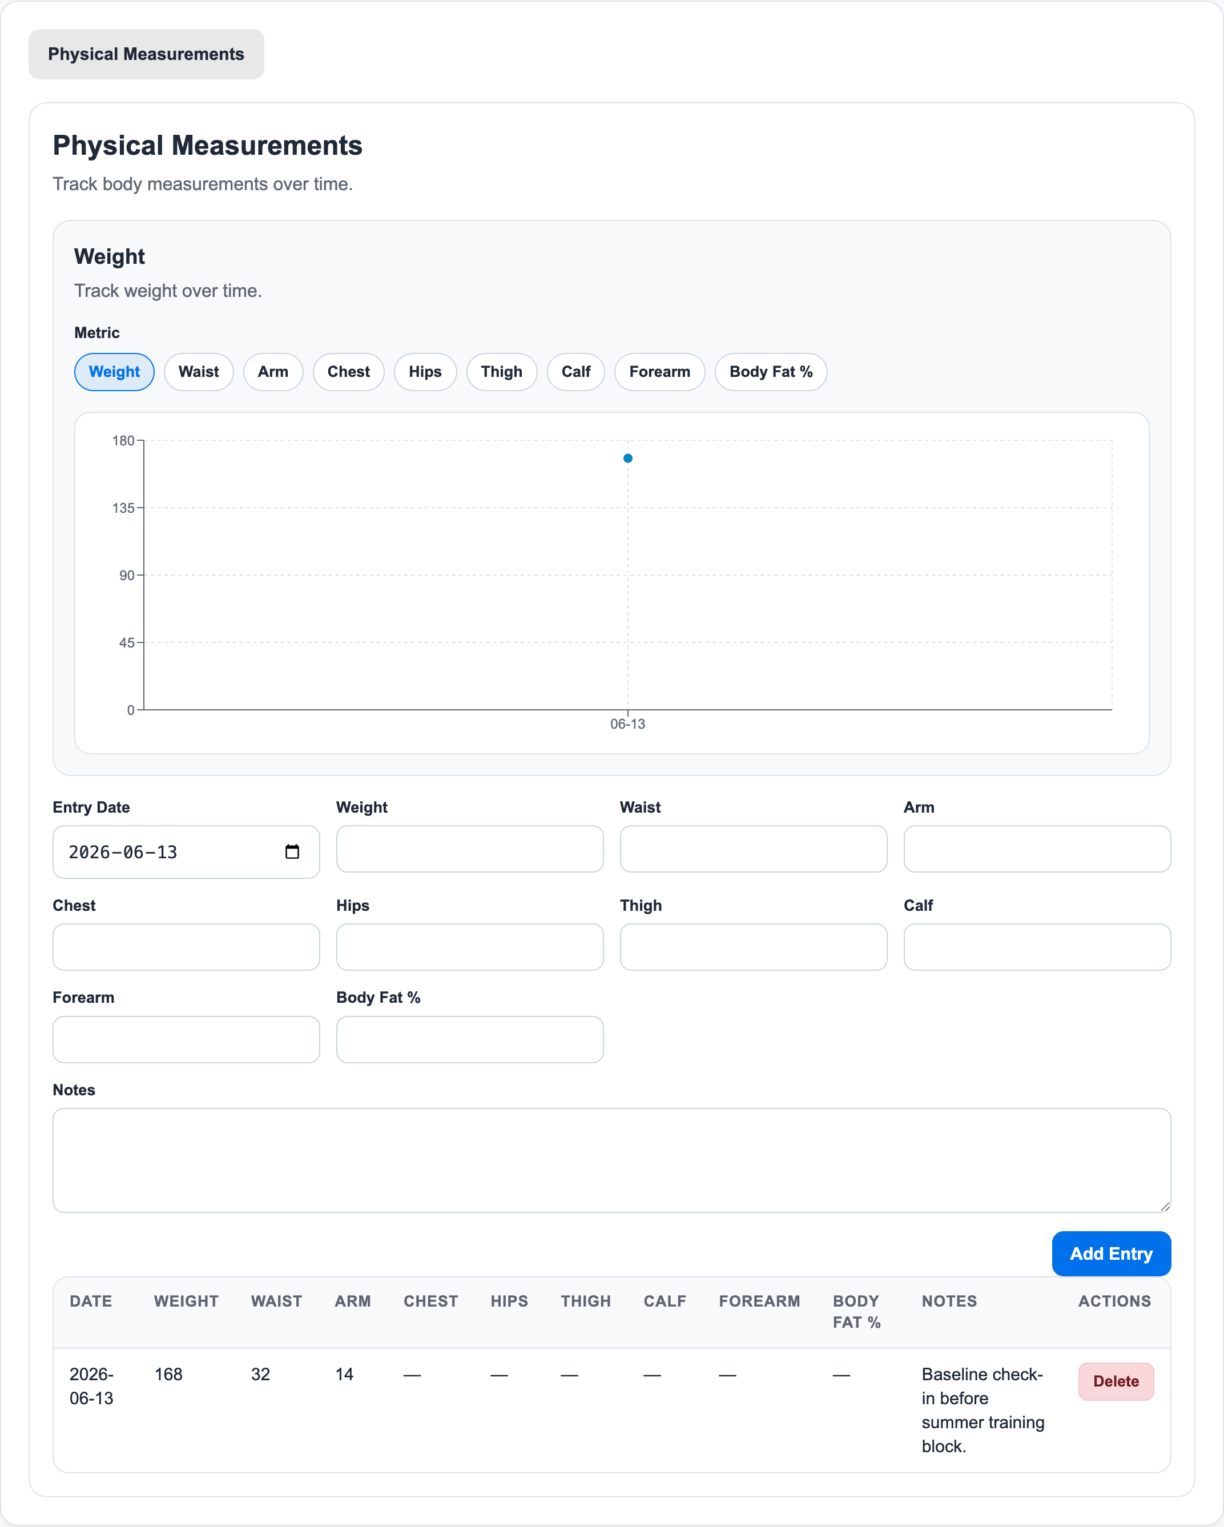
Task: Select the Hips metric chip
Action: click(425, 372)
